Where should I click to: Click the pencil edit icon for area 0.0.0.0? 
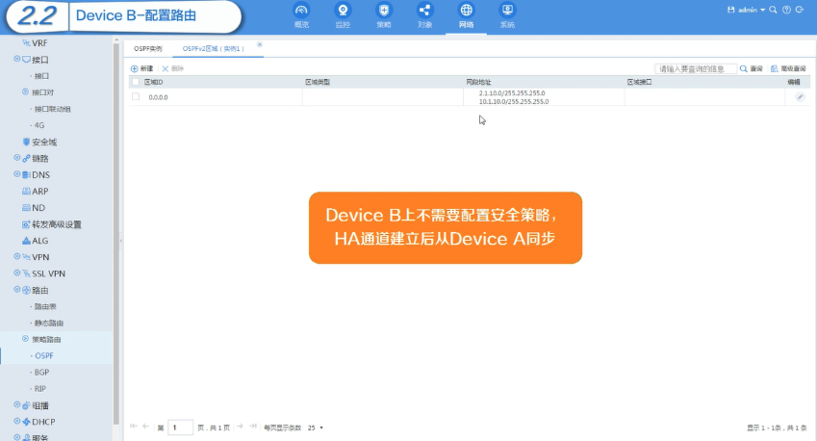[800, 97]
